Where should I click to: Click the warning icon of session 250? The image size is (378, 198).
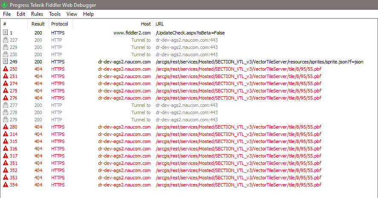(x=5, y=69)
